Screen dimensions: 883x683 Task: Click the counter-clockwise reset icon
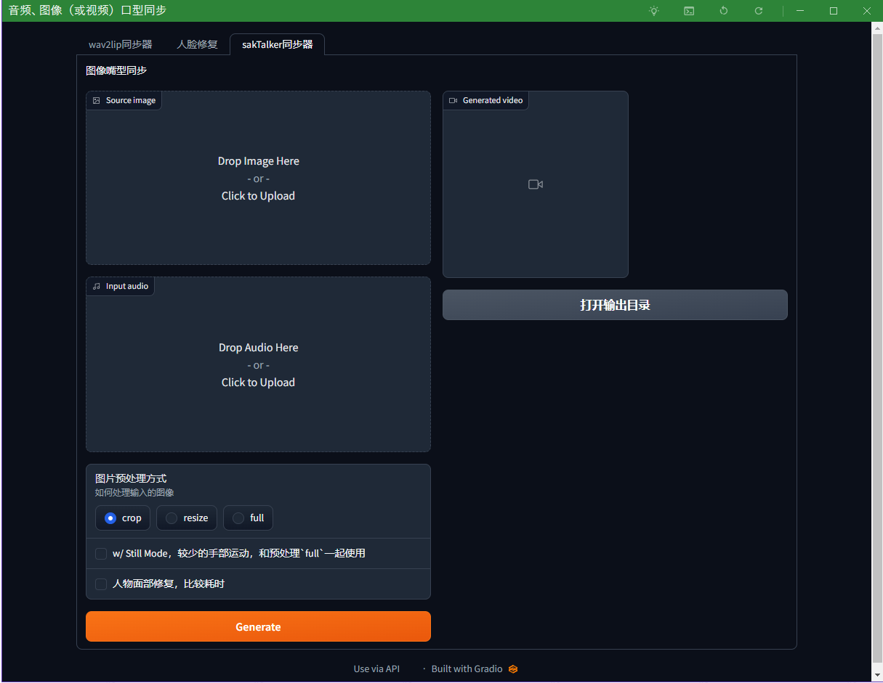[724, 11]
